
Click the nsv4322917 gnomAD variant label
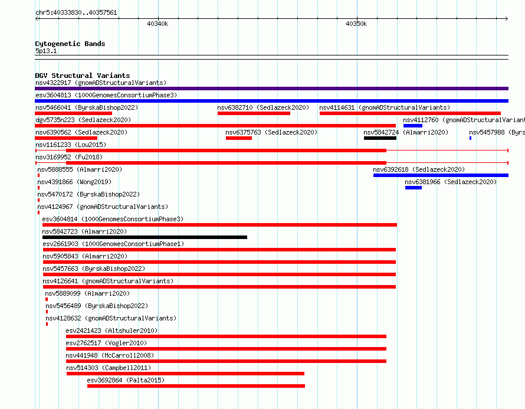tap(101, 83)
